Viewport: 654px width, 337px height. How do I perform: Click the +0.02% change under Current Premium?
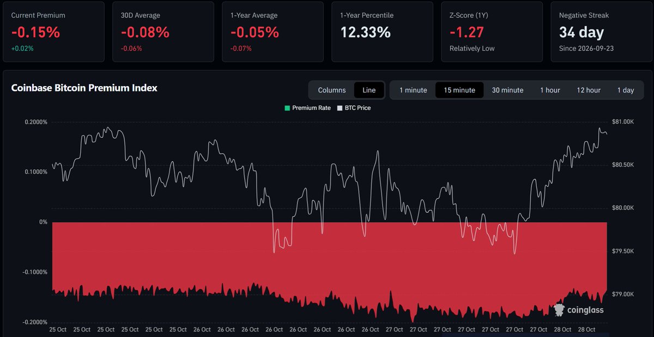pyautogui.click(x=22, y=48)
